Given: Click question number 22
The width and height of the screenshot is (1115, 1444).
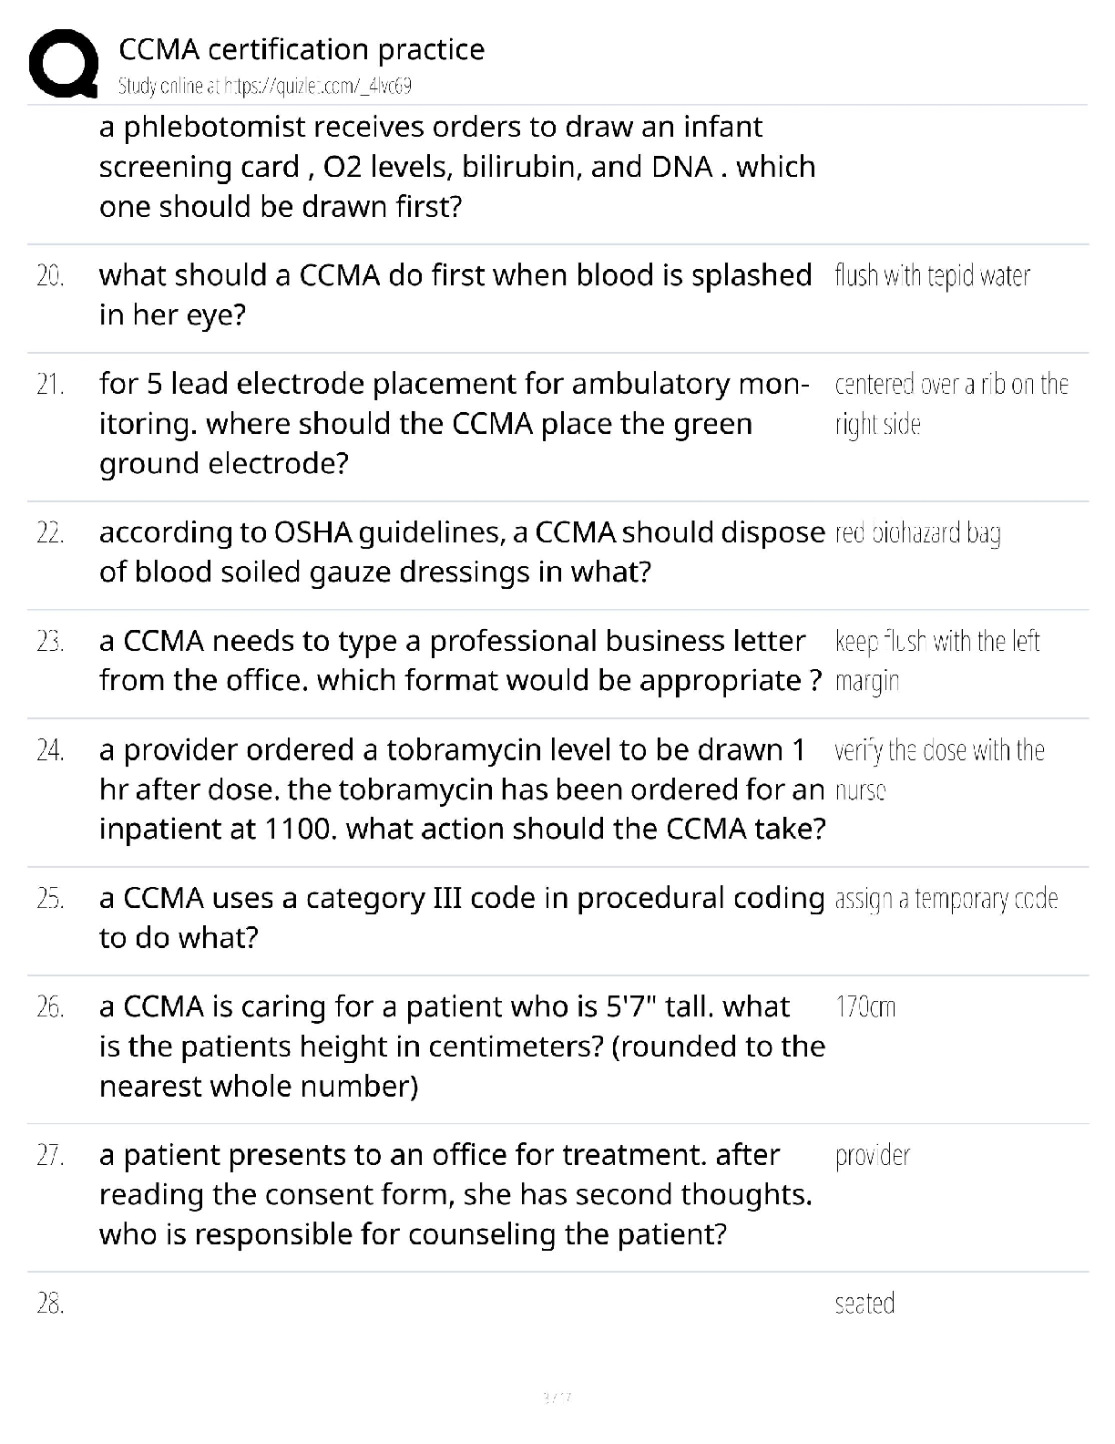Looking at the screenshot, I should (50, 533).
